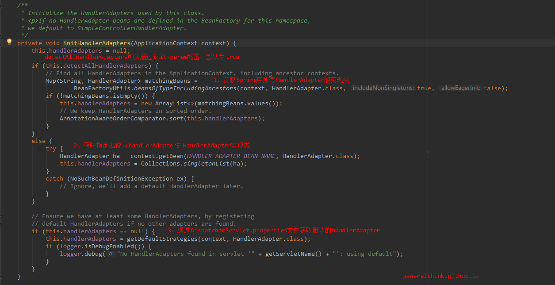This screenshot has height=285, width=555.
Task: Click the closing fold marker at the method's final brace
Action: [1, 277]
